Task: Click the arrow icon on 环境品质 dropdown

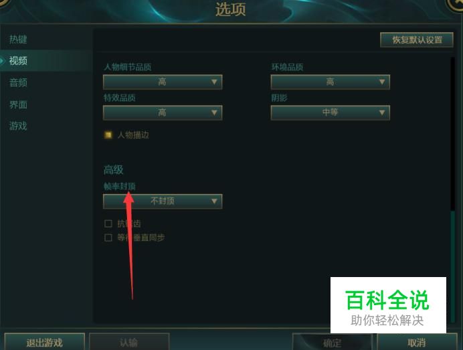Action: [382, 82]
